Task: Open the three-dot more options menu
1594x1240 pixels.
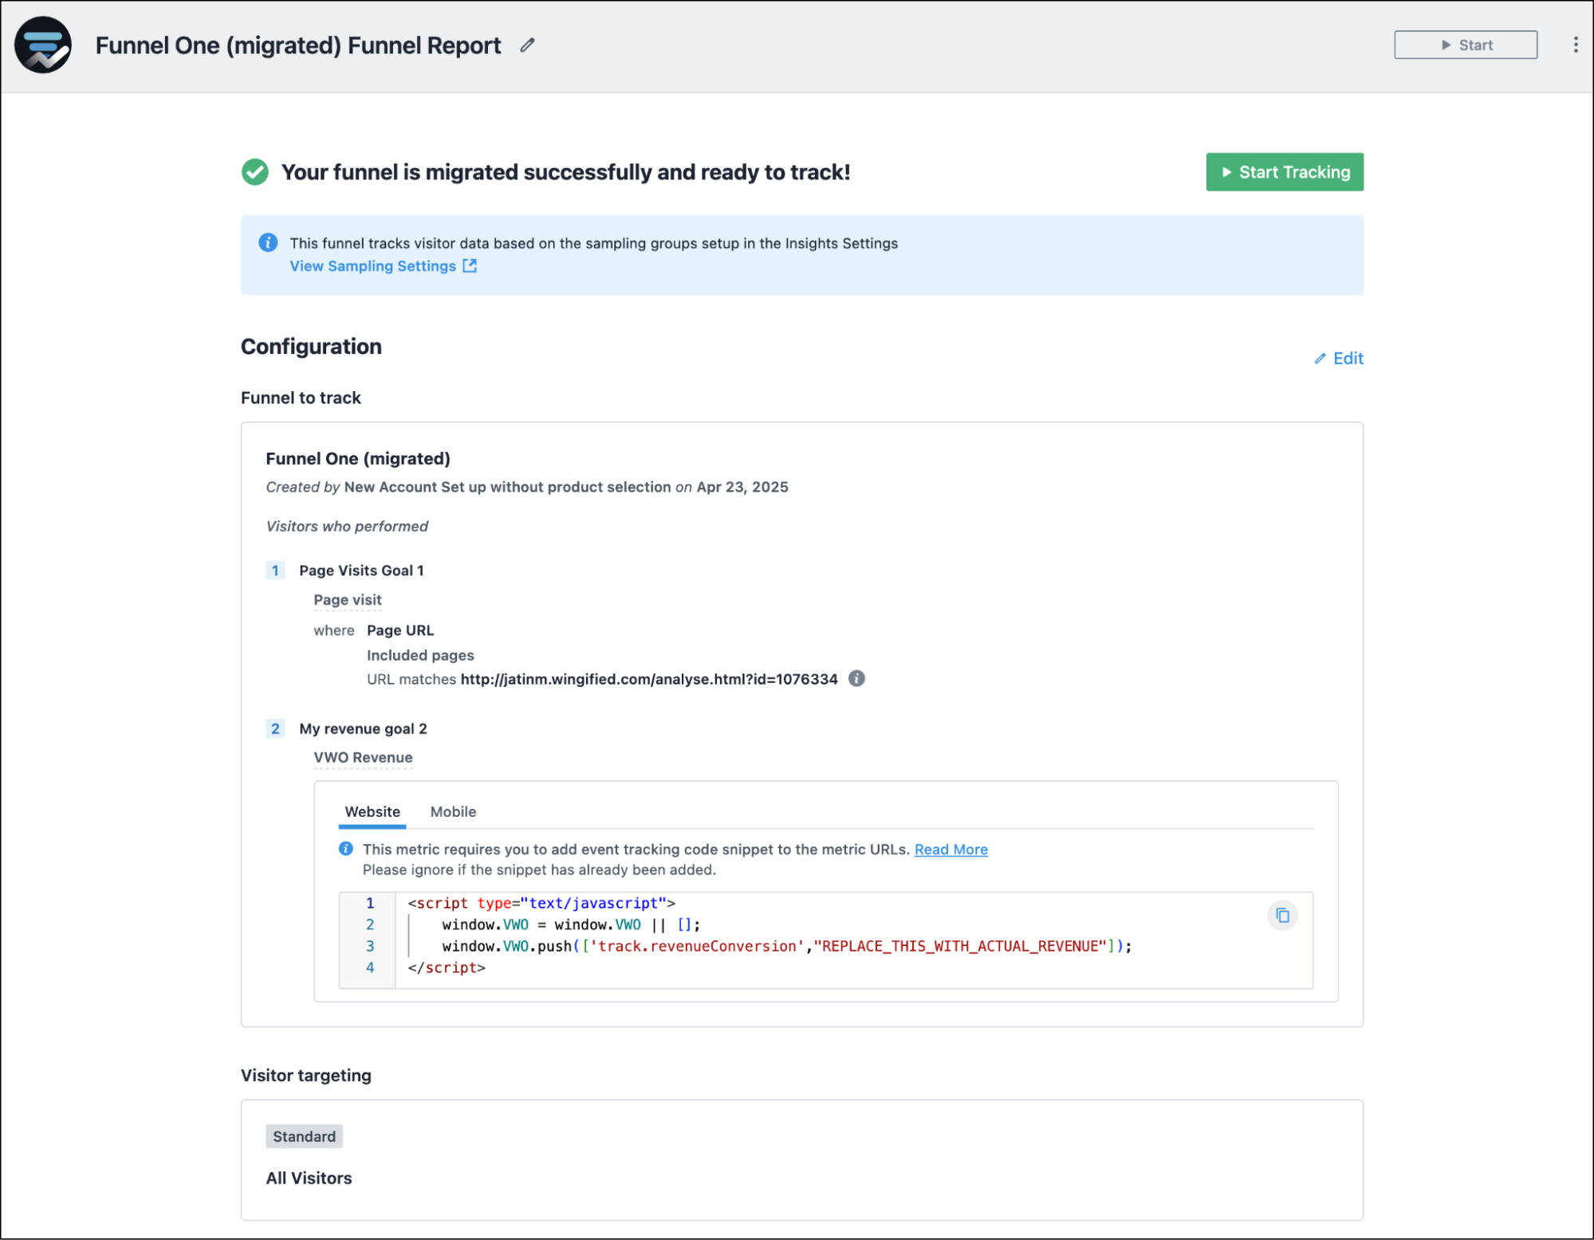Action: (1575, 45)
